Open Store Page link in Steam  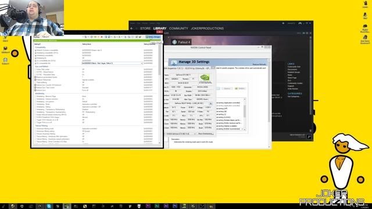coord(292,78)
